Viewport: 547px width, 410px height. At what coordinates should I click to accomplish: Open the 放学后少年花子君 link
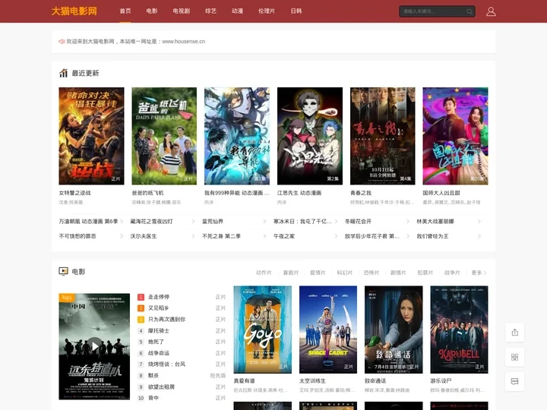(372, 236)
